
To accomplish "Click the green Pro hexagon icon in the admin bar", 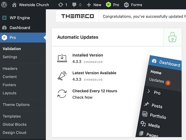I will (108, 5).
